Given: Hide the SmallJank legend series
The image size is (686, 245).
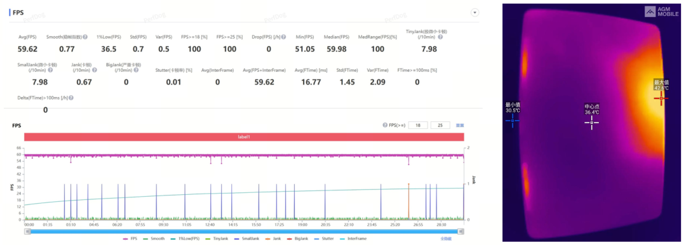Looking at the screenshot, I should (246, 239).
